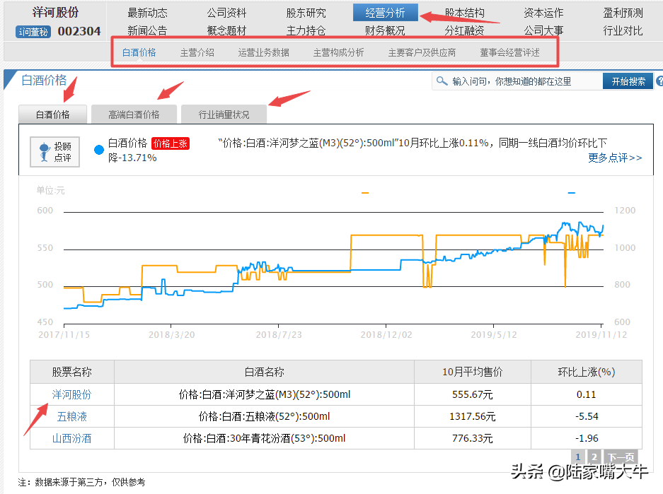Click the 投顾点评 advisor icon button
663x494 pixels.
tap(54, 151)
